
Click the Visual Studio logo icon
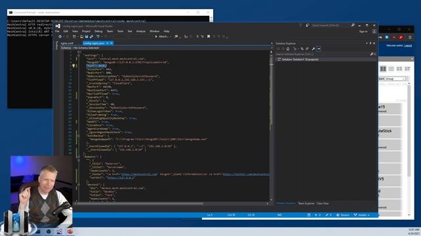58,26
